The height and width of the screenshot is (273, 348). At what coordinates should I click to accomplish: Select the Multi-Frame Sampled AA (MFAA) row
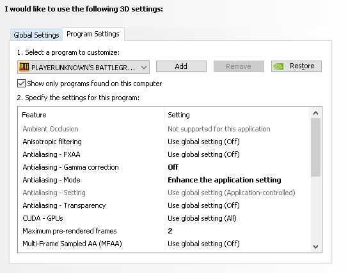164,244
